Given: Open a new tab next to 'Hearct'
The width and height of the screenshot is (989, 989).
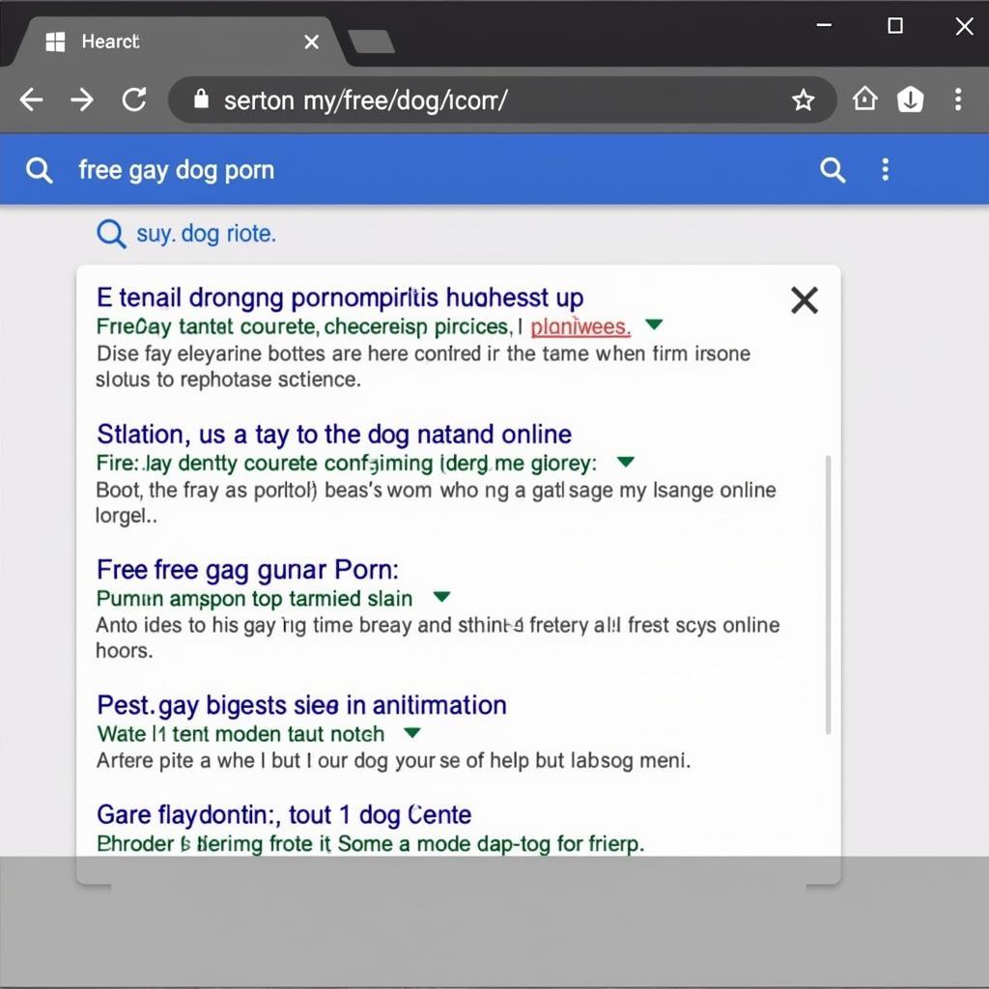Looking at the screenshot, I should point(372,42).
